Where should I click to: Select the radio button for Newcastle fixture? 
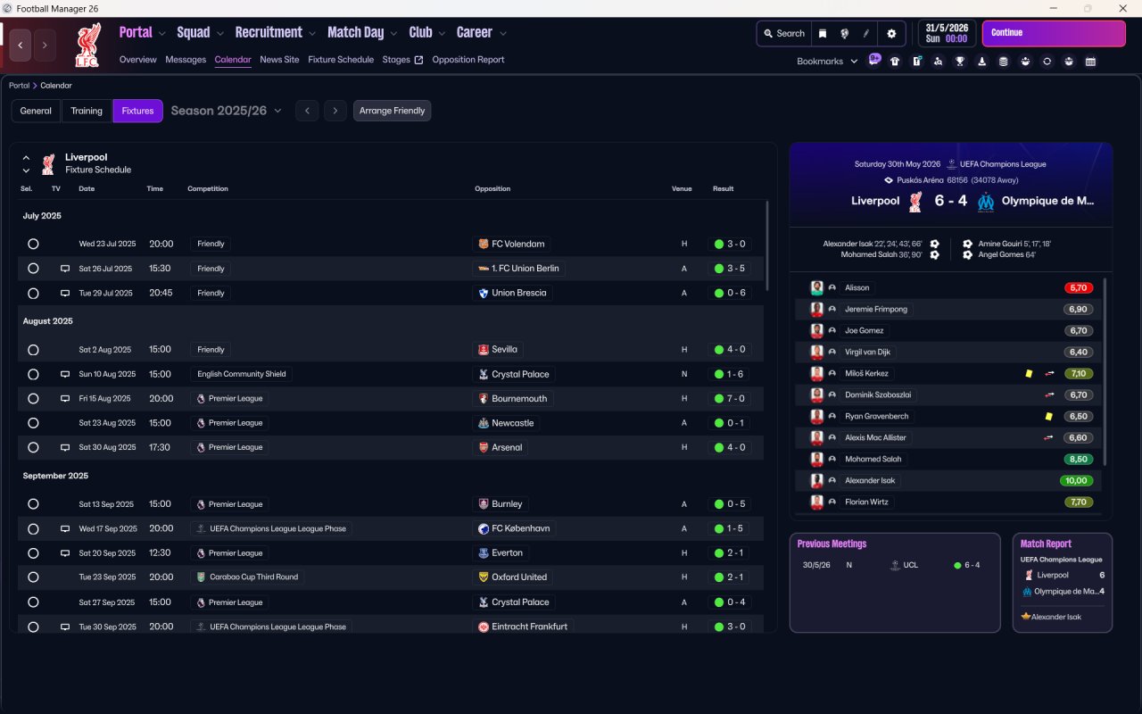[x=33, y=423]
